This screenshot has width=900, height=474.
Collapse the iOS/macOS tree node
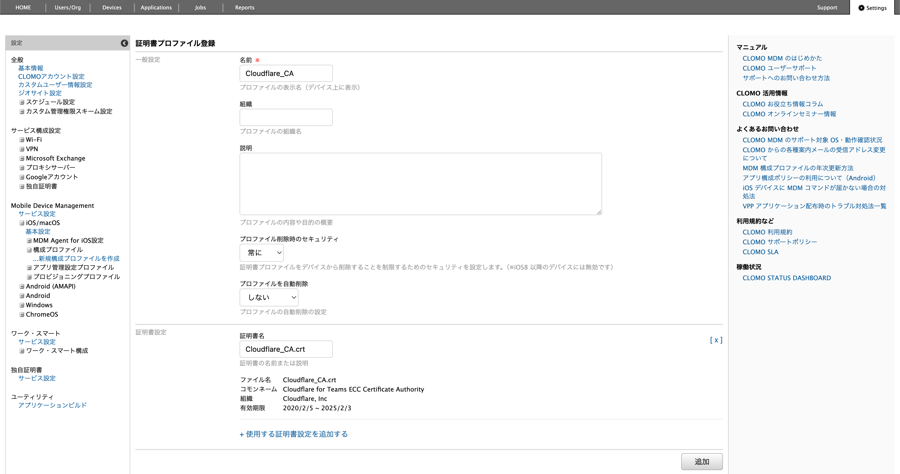coord(22,223)
